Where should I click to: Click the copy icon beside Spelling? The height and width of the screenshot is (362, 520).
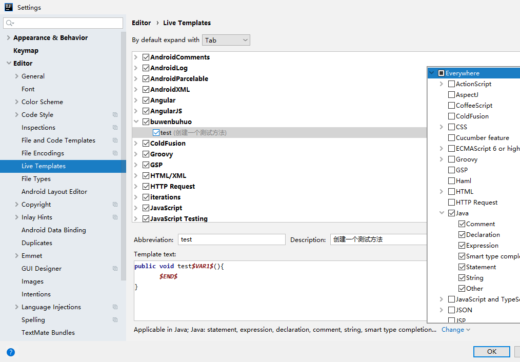click(x=115, y=320)
